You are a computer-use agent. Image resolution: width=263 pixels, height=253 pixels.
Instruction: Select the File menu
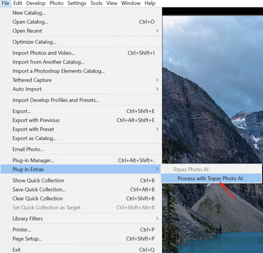click(5, 3)
